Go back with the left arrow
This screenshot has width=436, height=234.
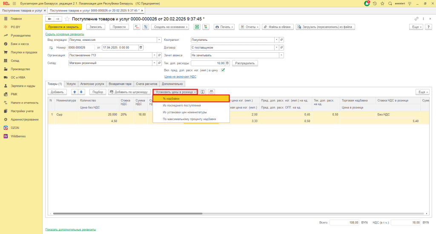click(x=49, y=19)
